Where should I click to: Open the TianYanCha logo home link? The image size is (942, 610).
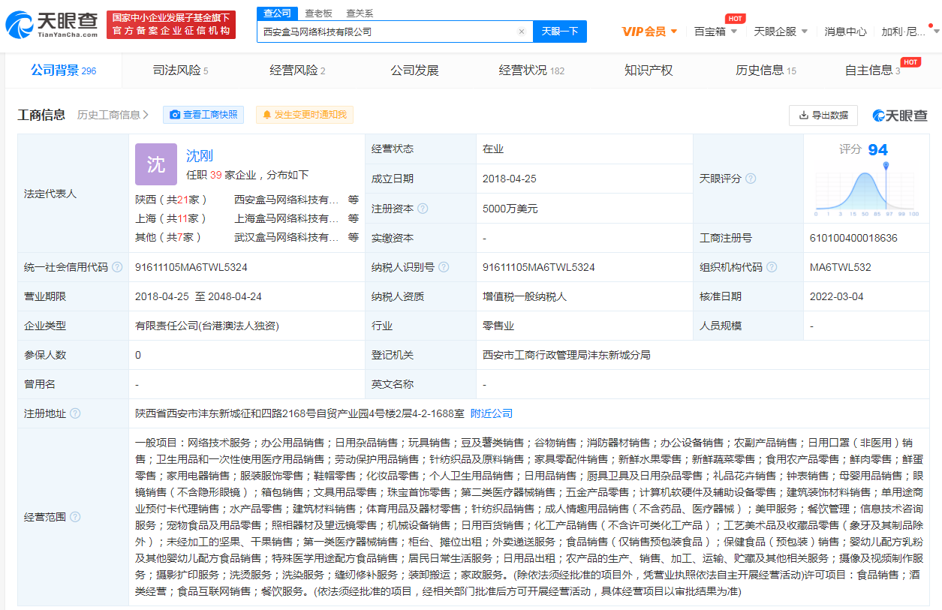click(52, 26)
